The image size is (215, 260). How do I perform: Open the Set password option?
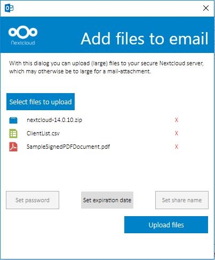coord(33,200)
